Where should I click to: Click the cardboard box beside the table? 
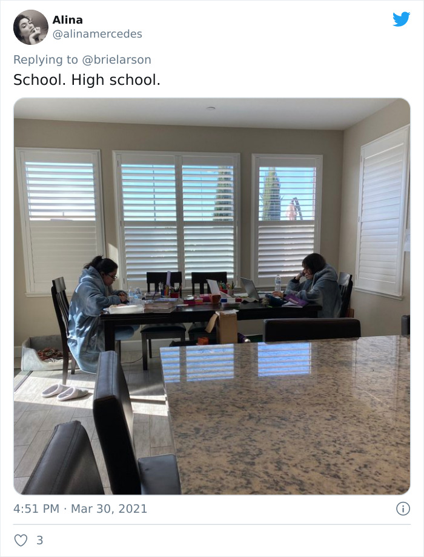(x=225, y=327)
